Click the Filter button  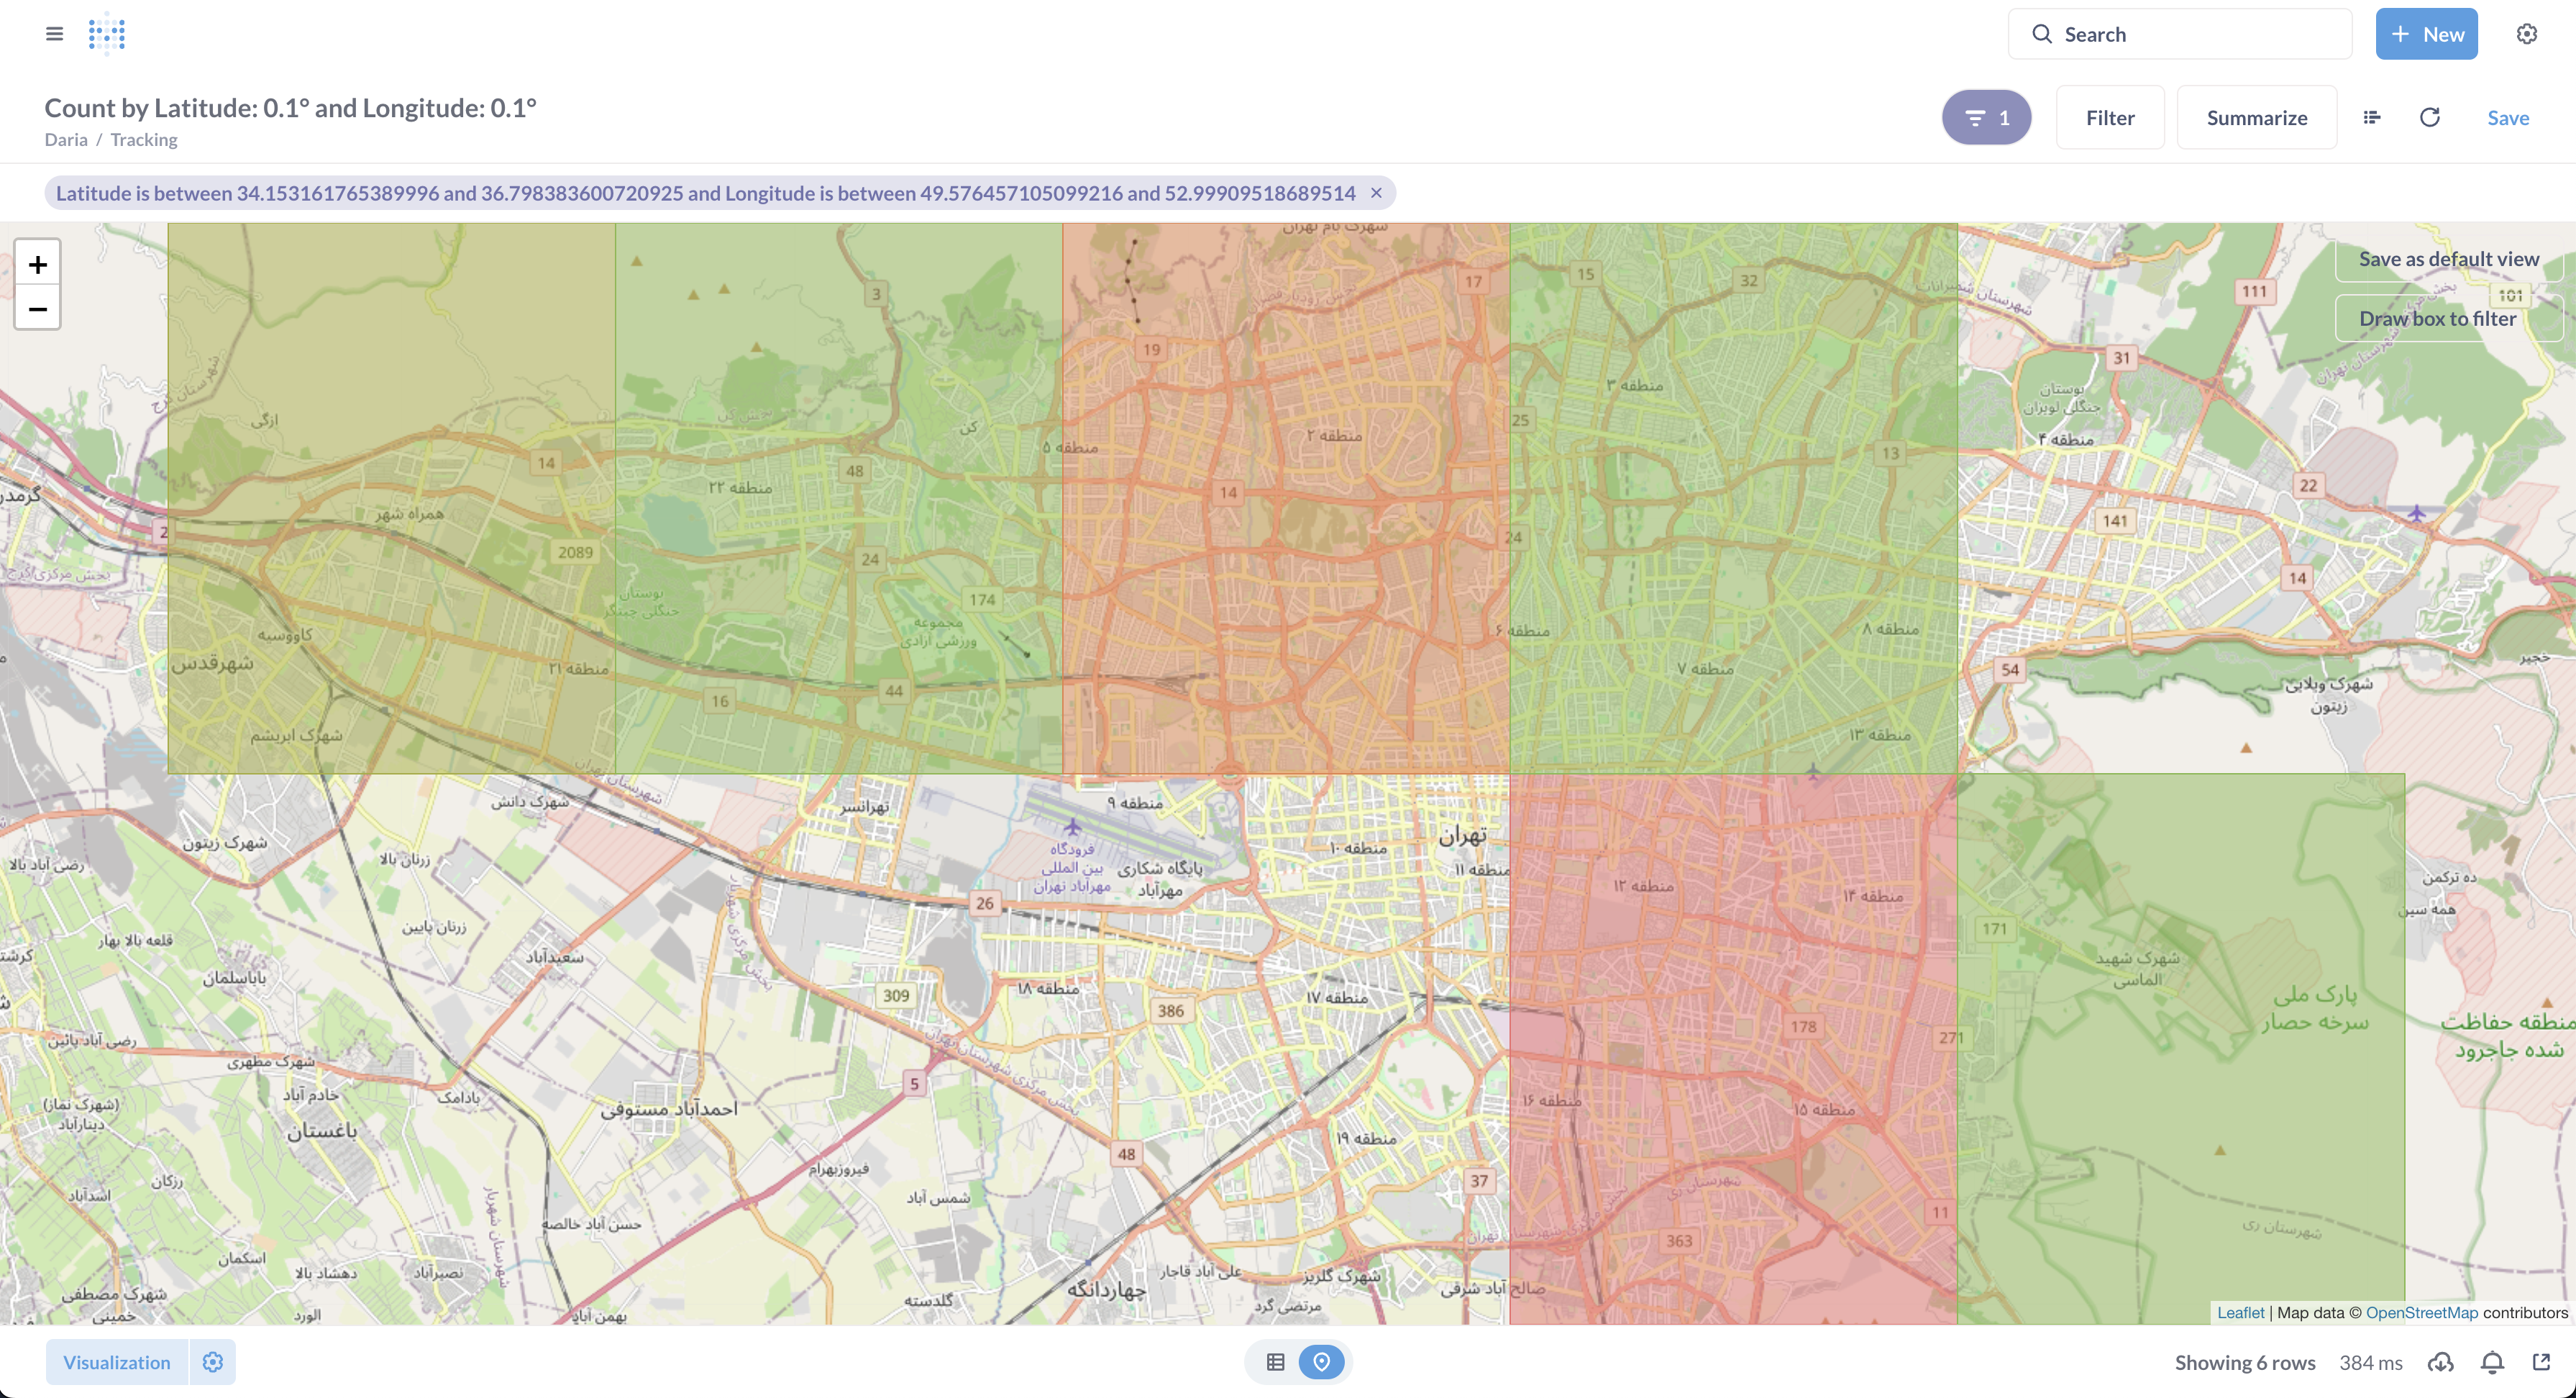(2110, 118)
